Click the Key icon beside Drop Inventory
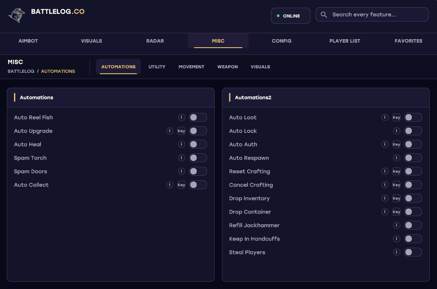Viewport: 437px width, 289px height. 396,198
